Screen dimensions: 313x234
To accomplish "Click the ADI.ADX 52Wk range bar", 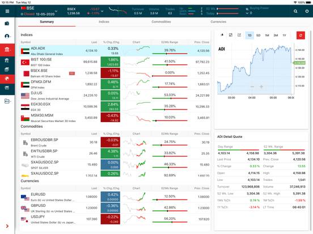I will (x=170, y=54).
